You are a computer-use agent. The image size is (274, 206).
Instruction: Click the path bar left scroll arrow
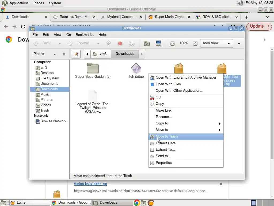[x=87, y=54]
